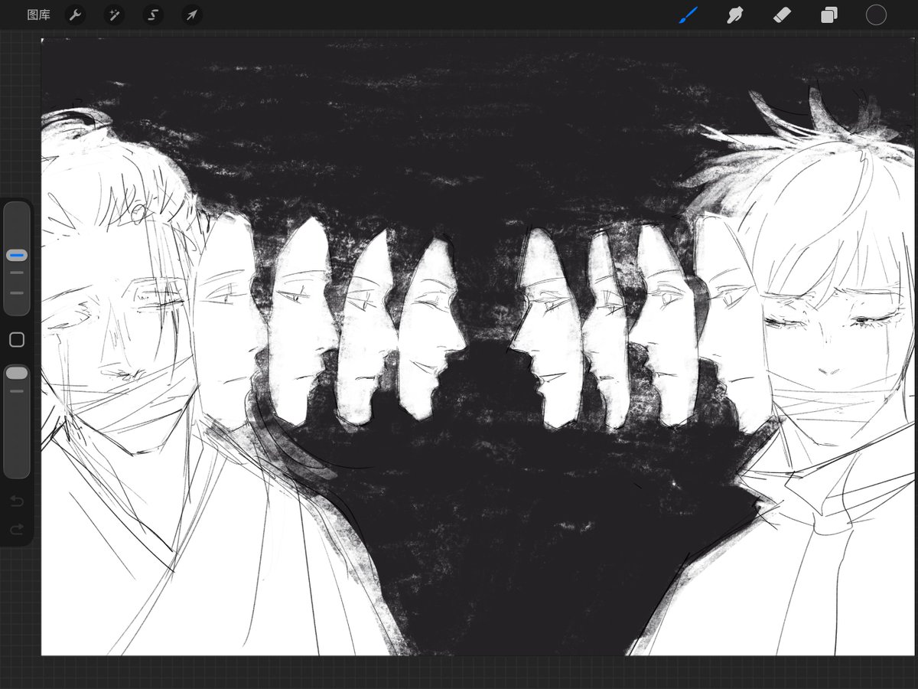The width and height of the screenshot is (918, 689).
Task: Undo last stroke with sidebar arrow
Action: coord(17,501)
